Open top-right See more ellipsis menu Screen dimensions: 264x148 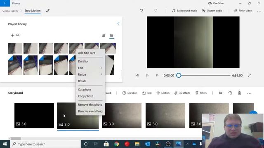[x=259, y=11]
